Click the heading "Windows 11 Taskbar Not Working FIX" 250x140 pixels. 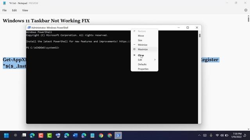point(46,21)
